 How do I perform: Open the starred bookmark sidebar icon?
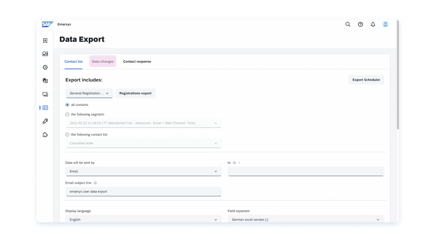coord(45,41)
